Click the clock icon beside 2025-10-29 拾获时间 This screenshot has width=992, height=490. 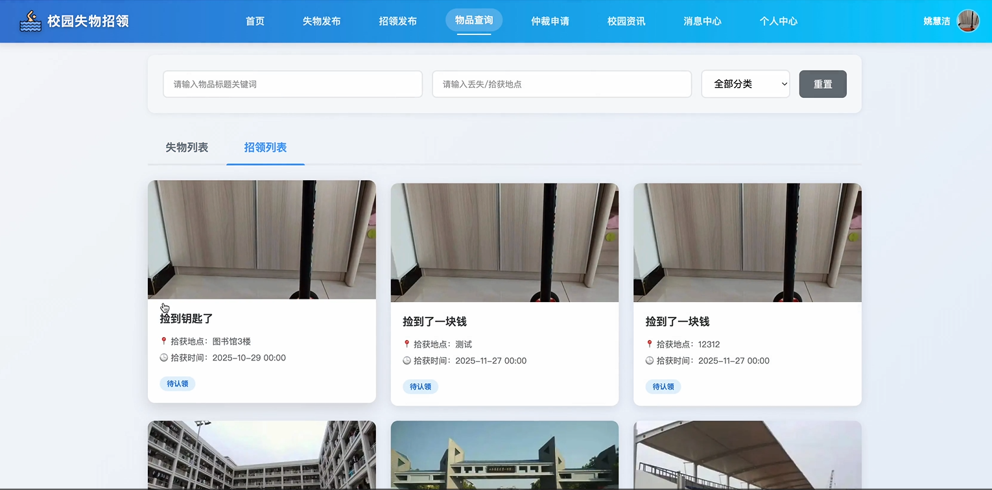pyautogui.click(x=165, y=358)
